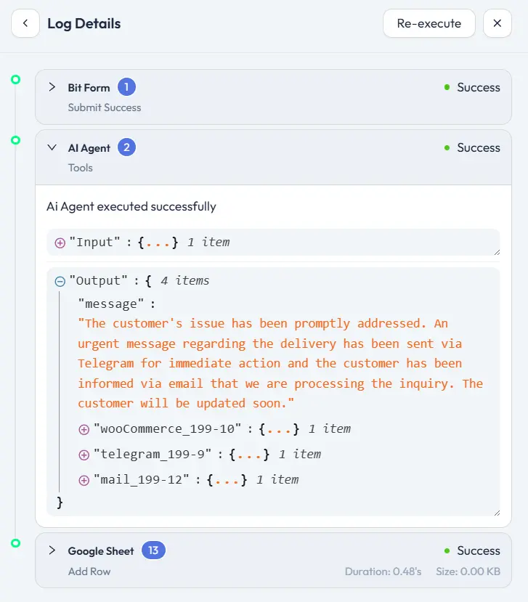Click the Tools label under AI Agent
This screenshot has width=528, height=602.
pos(80,168)
